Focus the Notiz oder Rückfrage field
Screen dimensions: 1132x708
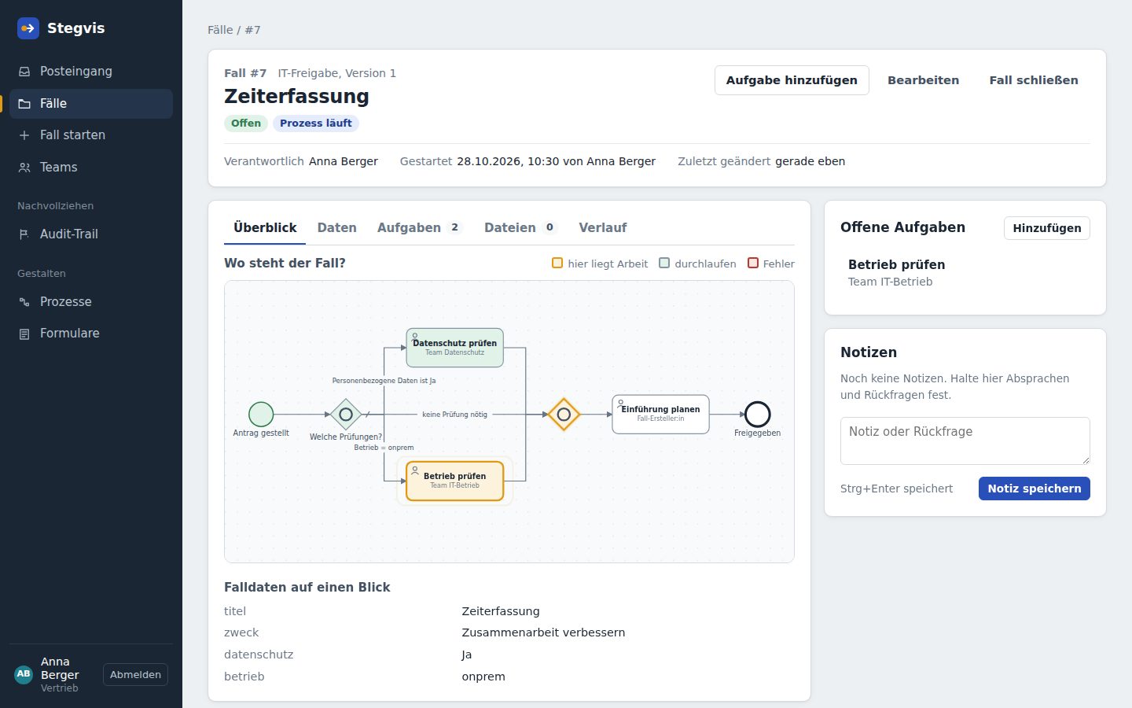coord(965,441)
